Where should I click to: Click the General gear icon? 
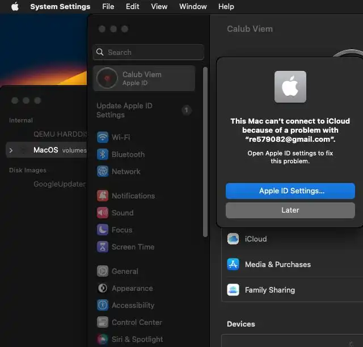pos(103,271)
